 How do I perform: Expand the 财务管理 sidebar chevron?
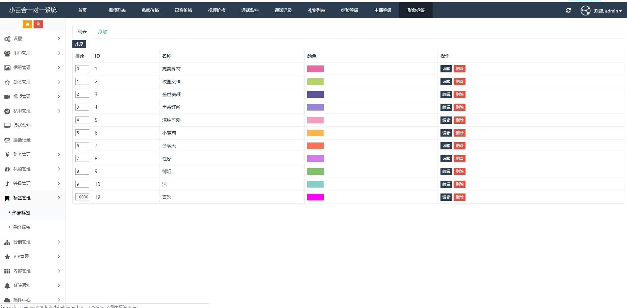pos(59,154)
